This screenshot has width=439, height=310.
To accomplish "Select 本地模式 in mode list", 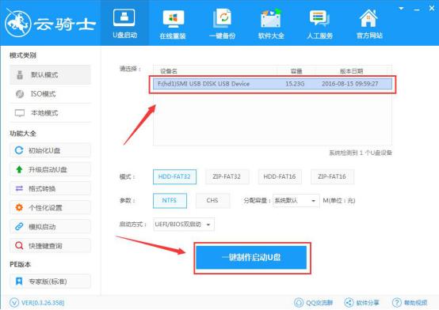I will click(x=51, y=113).
